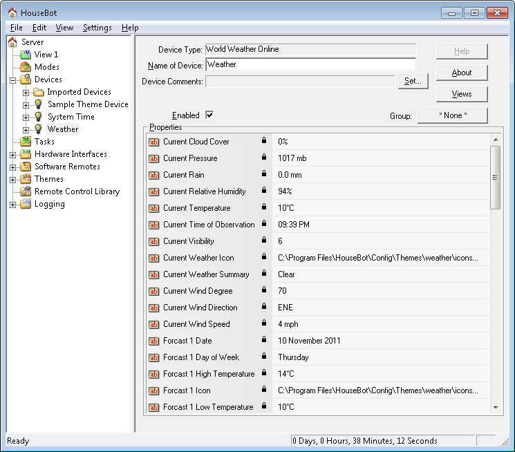The height and width of the screenshot is (452, 515).
Task: Open the Edit menu
Action: 39,28
